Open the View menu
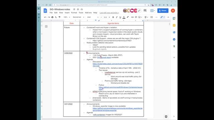The width and height of the screenshot is (214, 120). [61, 13]
